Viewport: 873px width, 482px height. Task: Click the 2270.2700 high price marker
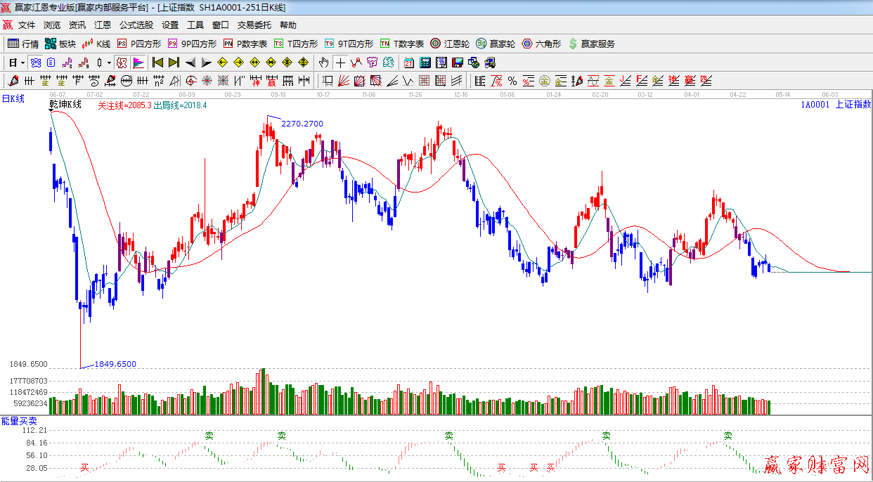(x=302, y=124)
